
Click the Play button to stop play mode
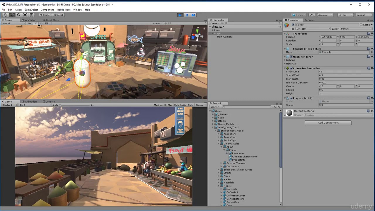pyautogui.click(x=180, y=15)
